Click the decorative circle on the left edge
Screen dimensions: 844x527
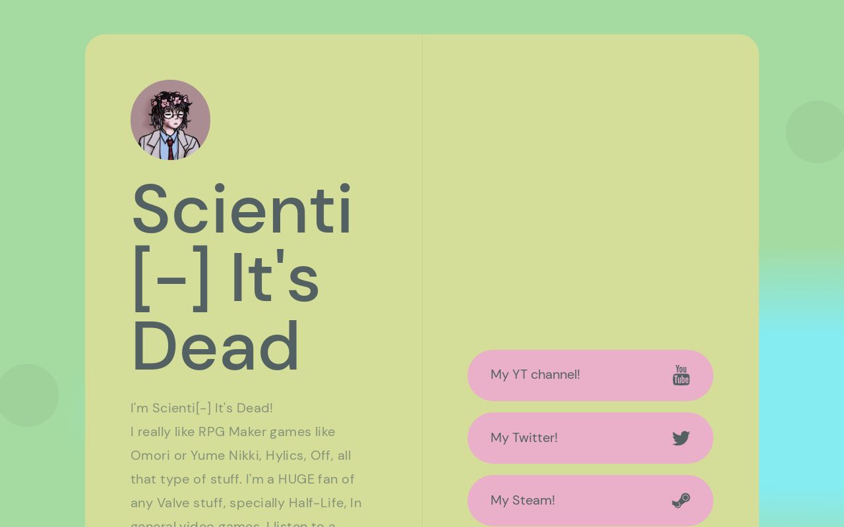coord(28,395)
